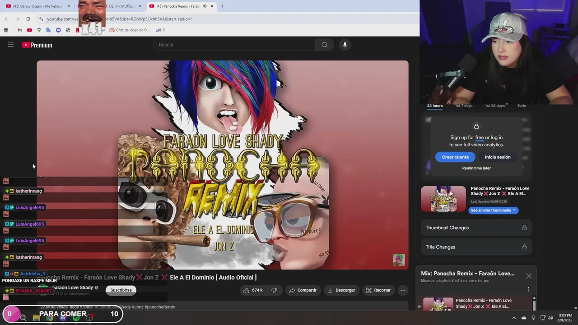Open Google Translate bookmark icon
The image size is (578, 325).
49,30
